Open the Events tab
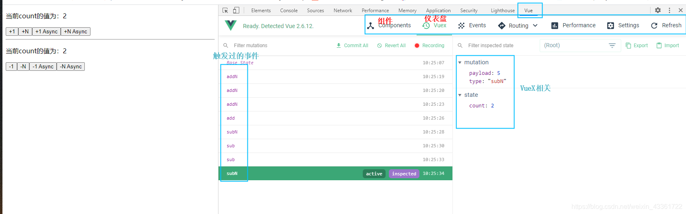Image resolution: width=686 pixels, height=214 pixels. click(472, 25)
